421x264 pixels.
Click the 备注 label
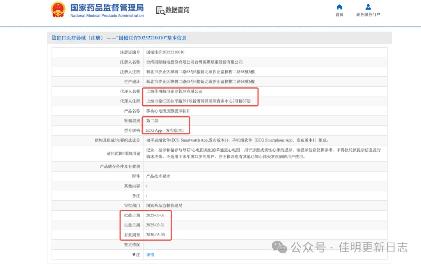tap(136, 196)
